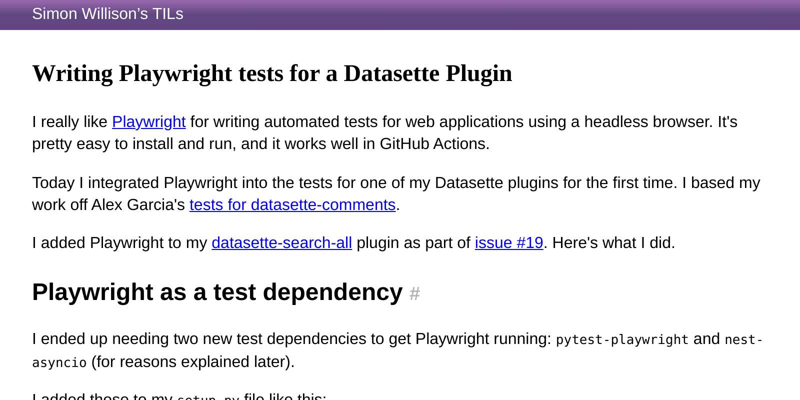Click the Writing Playwright tests page title
The width and height of the screenshot is (800, 400).
tap(272, 73)
